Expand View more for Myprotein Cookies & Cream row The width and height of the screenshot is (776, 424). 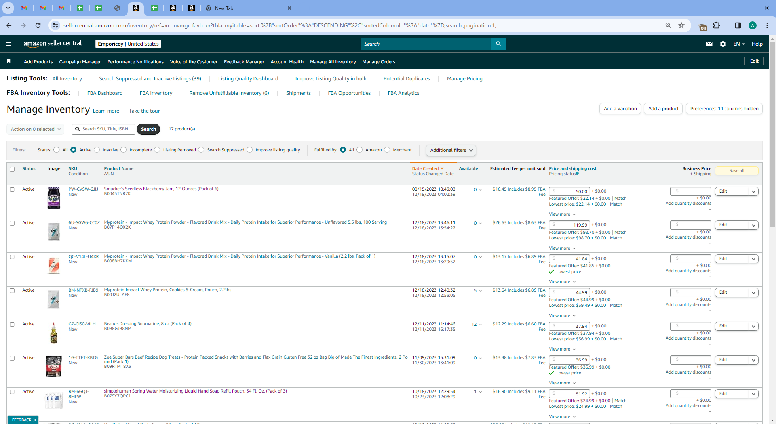(562, 316)
